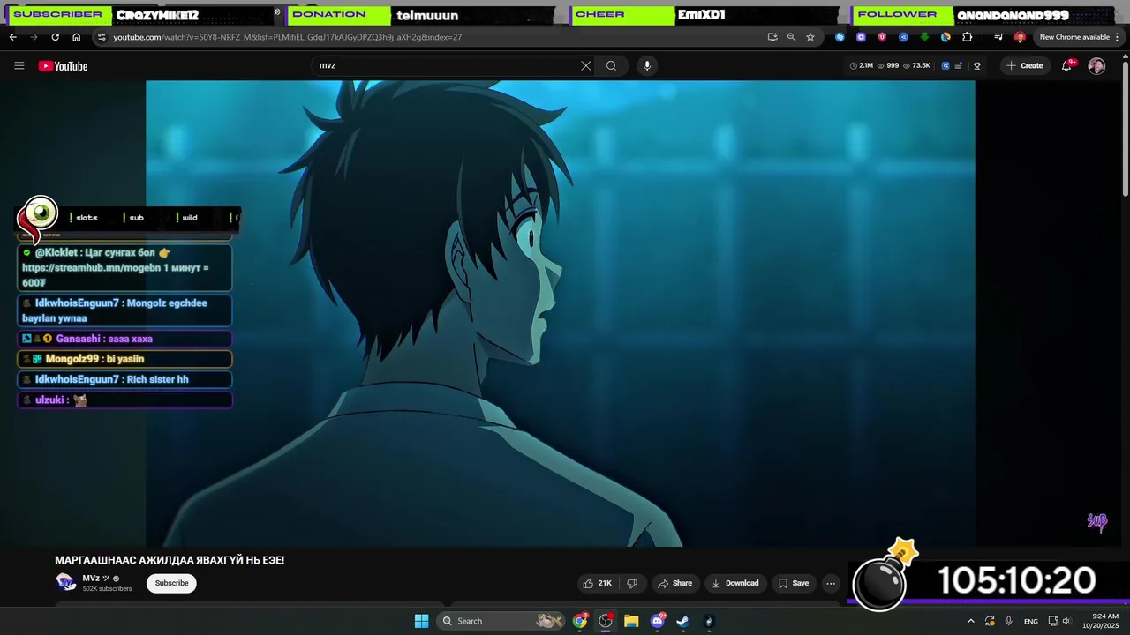
Task: Open the red shield extension icon
Action: coord(882,37)
